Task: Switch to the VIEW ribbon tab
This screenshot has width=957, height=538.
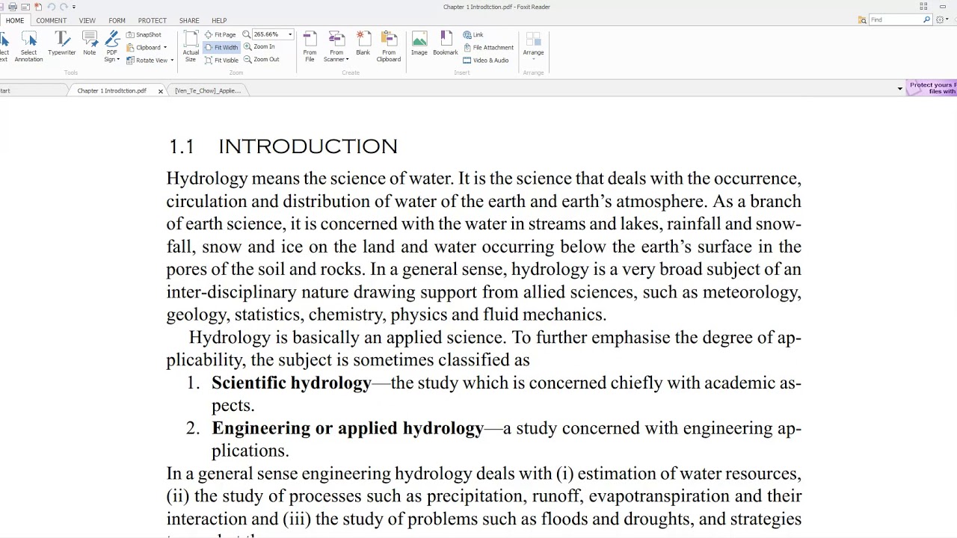Action: tap(87, 20)
